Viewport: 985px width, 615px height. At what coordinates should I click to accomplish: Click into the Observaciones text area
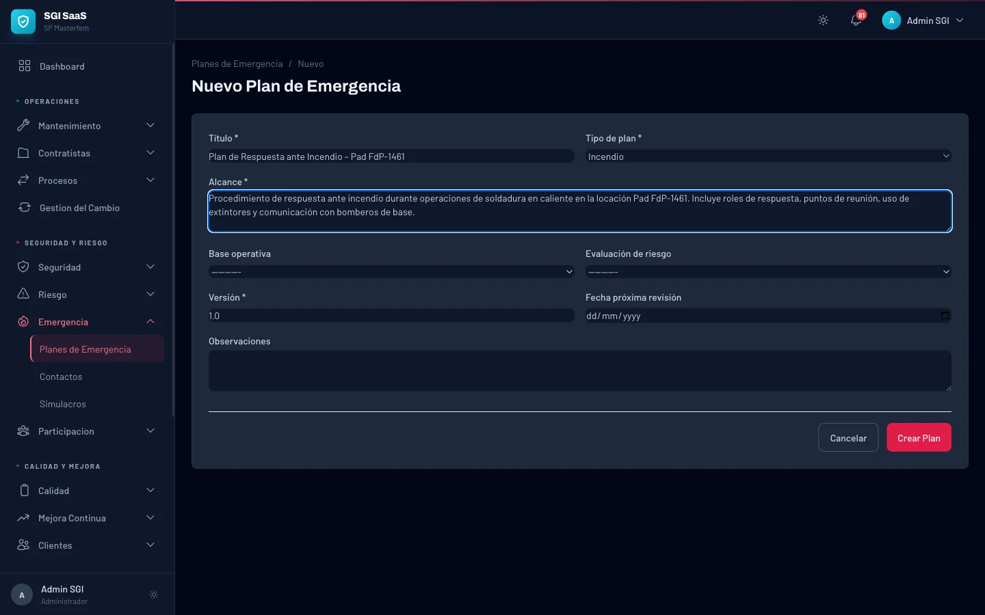point(579,371)
